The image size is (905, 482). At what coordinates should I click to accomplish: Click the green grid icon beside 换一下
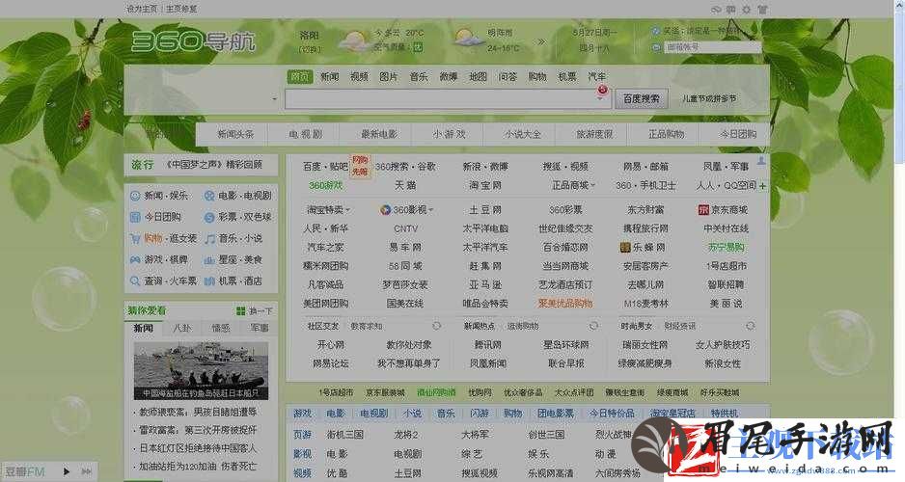(x=240, y=311)
